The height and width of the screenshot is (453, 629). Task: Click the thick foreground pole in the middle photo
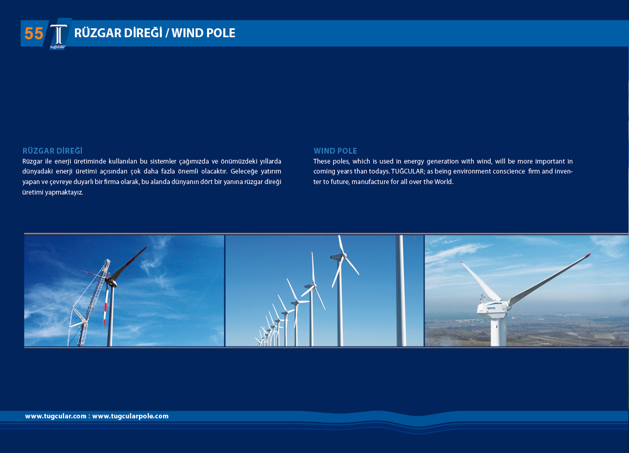[401, 290]
